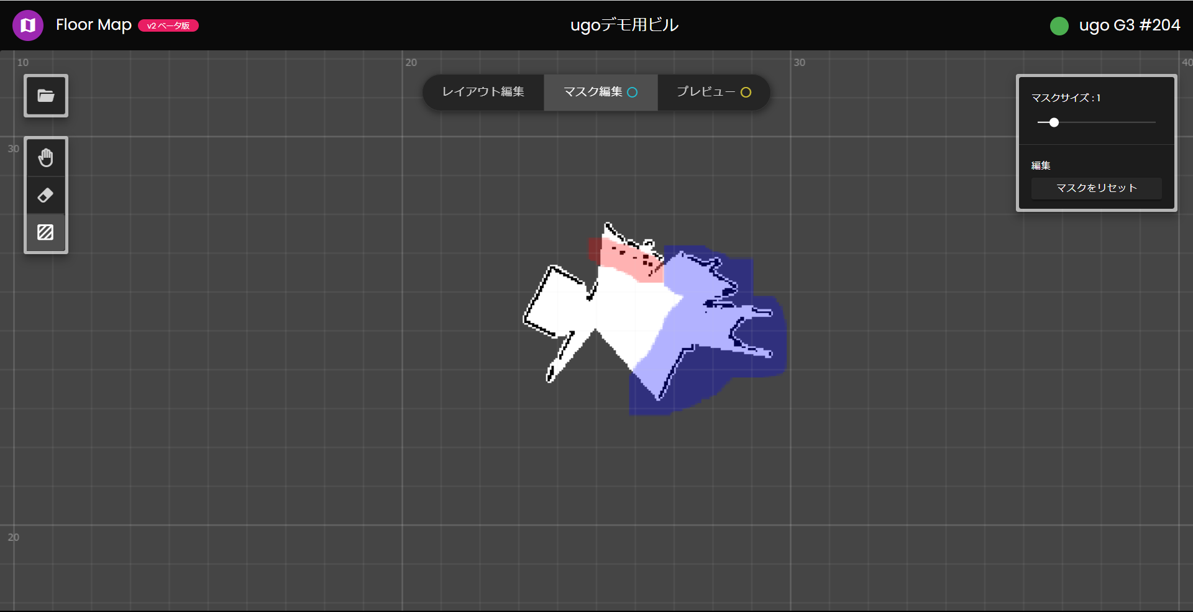Click the cyan circle beside マスク編集
The height and width of the screenshot is (612, 1193).
(x=633, y=92)
